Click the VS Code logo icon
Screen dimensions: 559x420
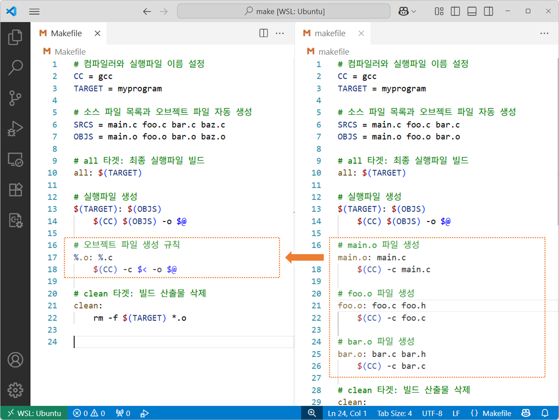(11, 11)
